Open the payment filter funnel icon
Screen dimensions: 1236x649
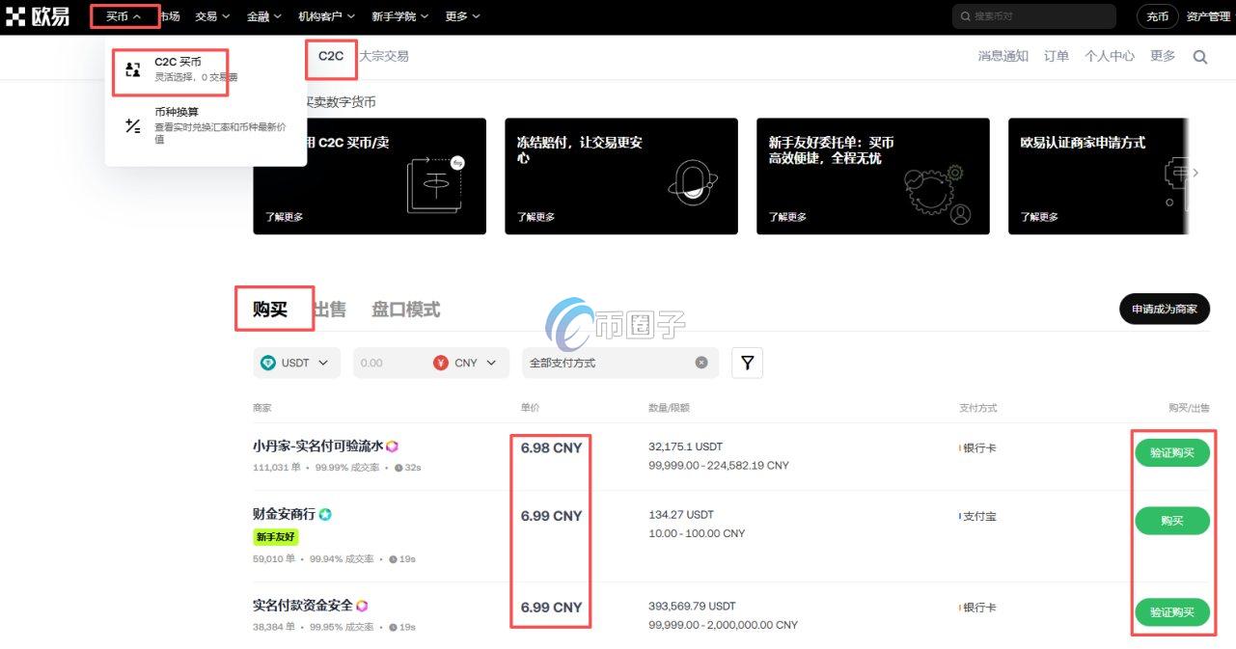(x=747, y=362)
